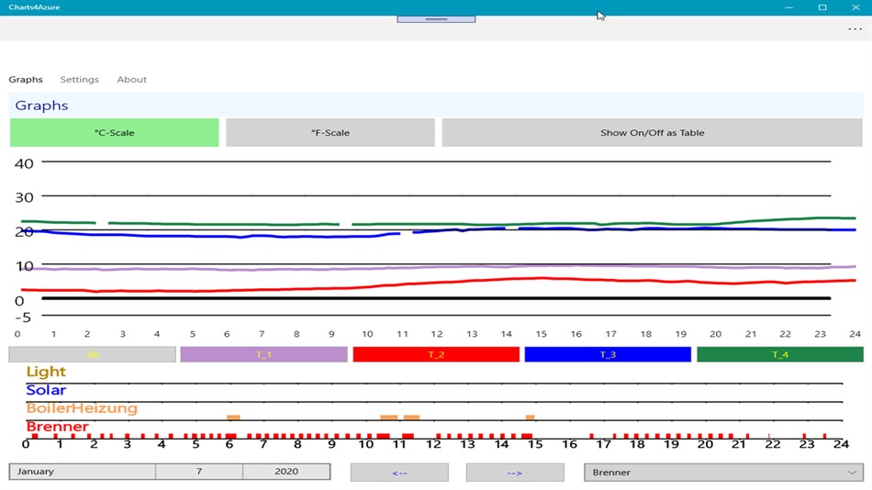Viewport: 872px width, 490px height.
Task: Maximize the Charts4Azure window
Action: [822, 7]
